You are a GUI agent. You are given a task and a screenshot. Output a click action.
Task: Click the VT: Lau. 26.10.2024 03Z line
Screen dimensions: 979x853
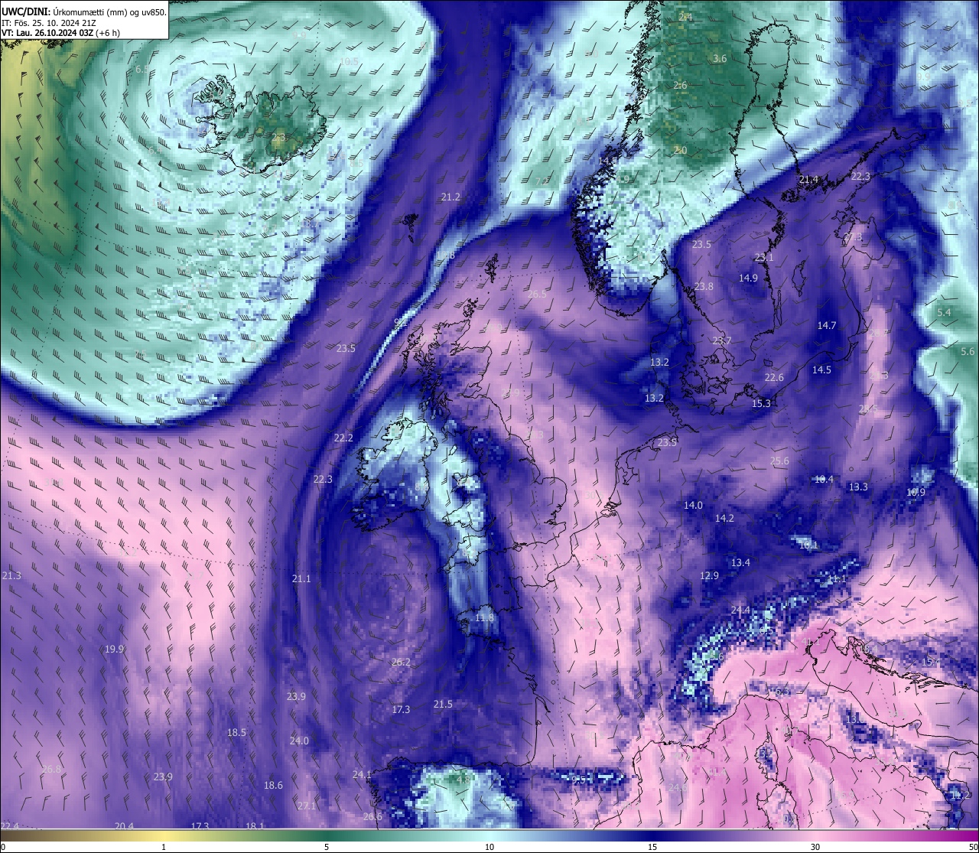tap(60, 33)
